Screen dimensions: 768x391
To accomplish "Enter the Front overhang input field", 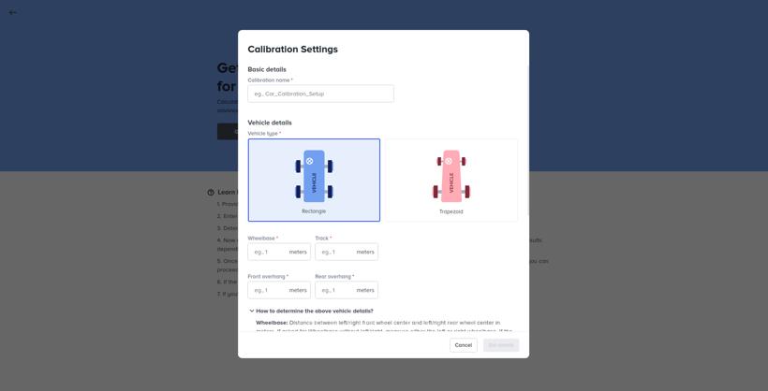I will 269,290.
